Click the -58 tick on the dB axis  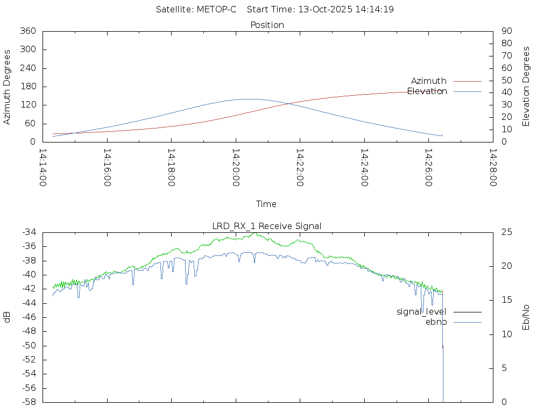click(x=29, y=402)
